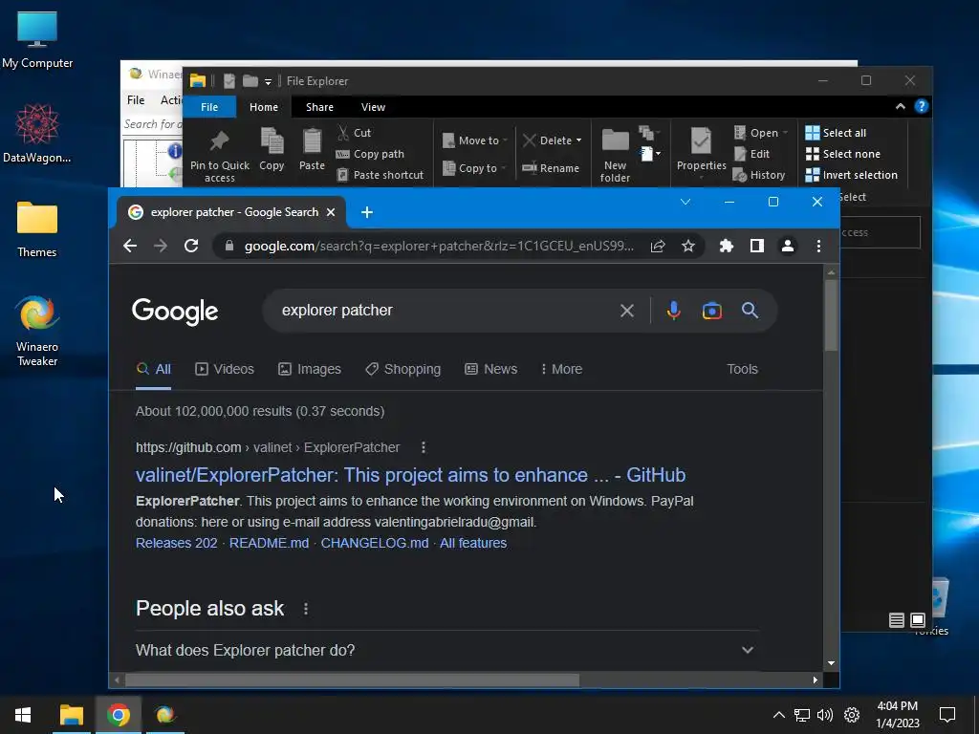This screenshot has width=979, height=734.
Task: Open File menu in Winaero Tweaker window
Action: pyautogui.click(x=136, y=99)
